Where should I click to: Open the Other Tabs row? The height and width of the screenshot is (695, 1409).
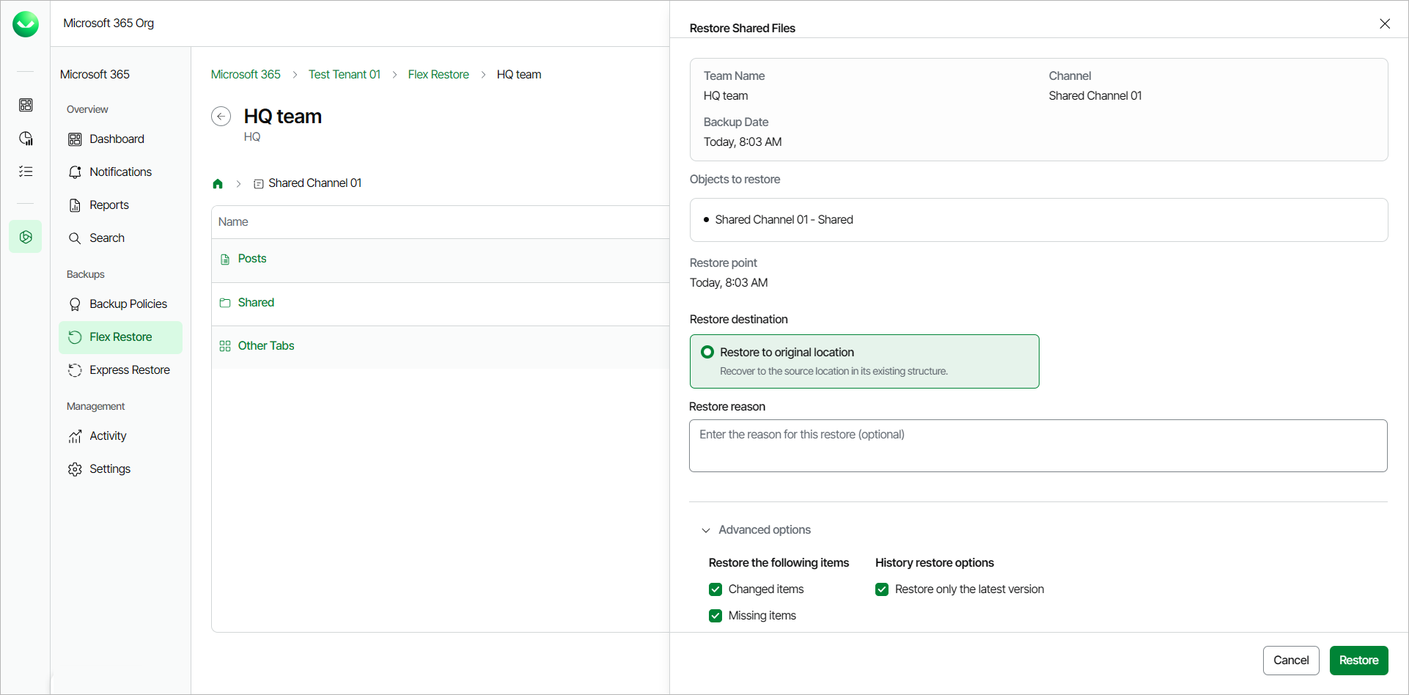coord(441,347)
